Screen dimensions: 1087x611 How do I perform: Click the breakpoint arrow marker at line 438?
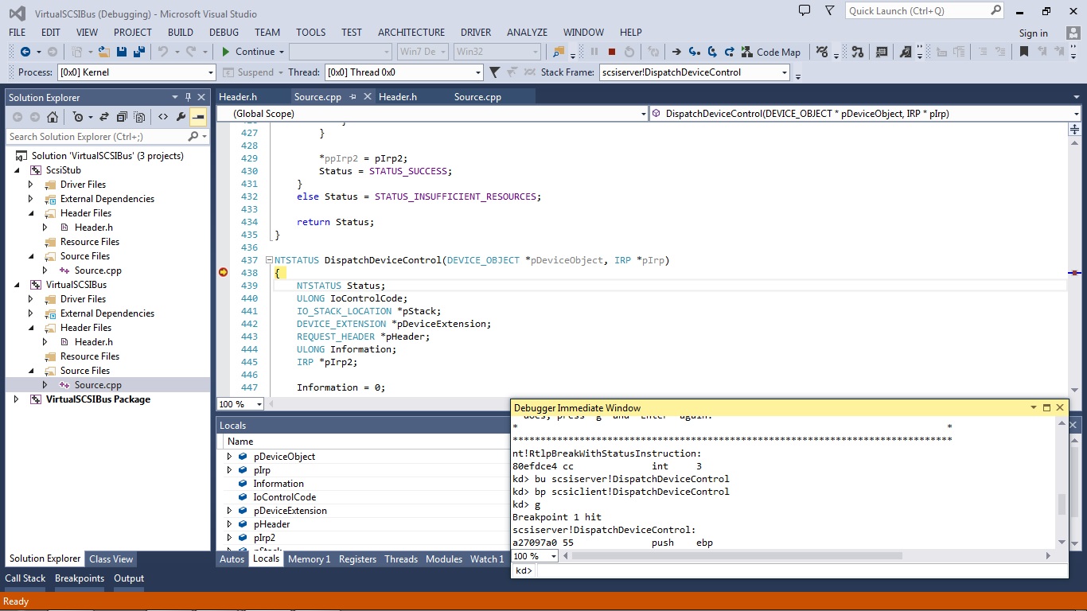224,272
